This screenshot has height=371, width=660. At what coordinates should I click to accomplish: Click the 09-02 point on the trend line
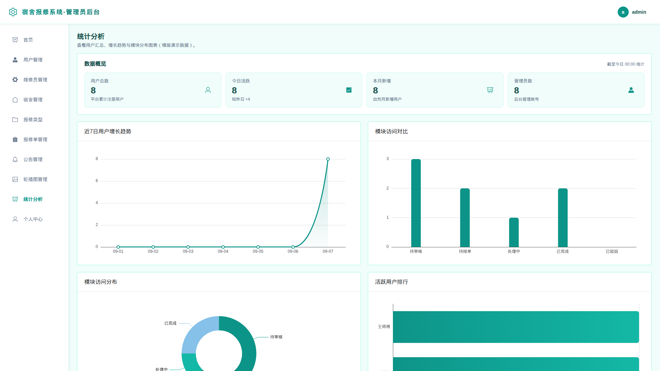[153, 247]
